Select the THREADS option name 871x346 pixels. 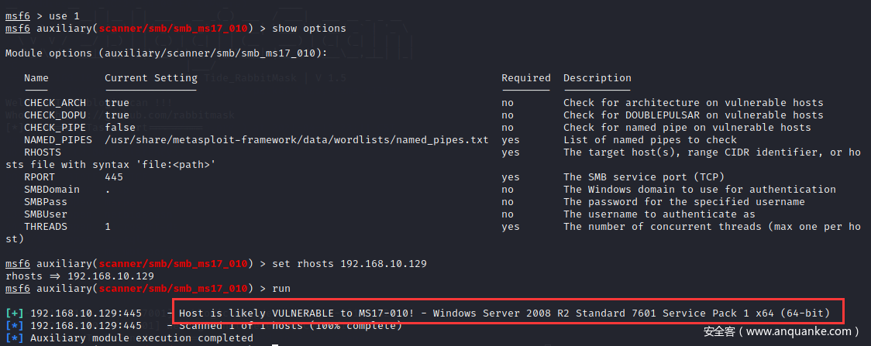tap(45, 227)
